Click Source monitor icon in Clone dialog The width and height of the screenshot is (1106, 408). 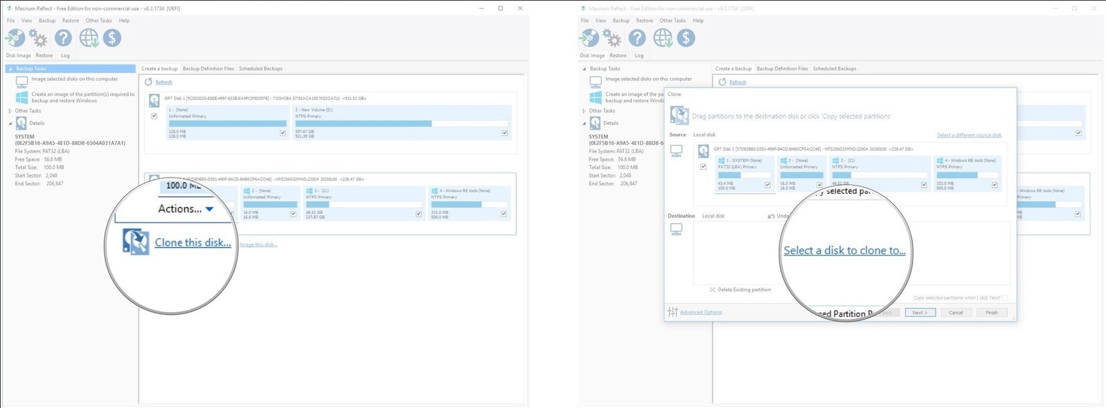(x=676, y=150)
